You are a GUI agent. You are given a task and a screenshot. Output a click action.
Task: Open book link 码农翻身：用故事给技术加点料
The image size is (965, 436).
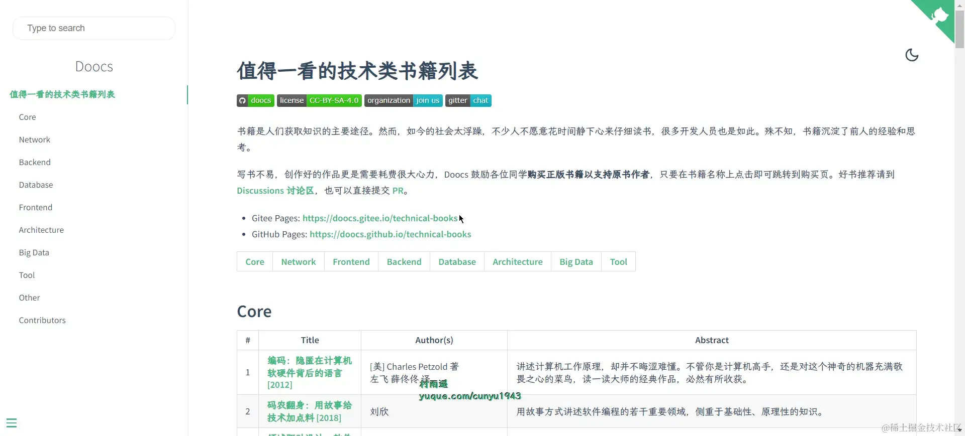(x=310, y=411)
